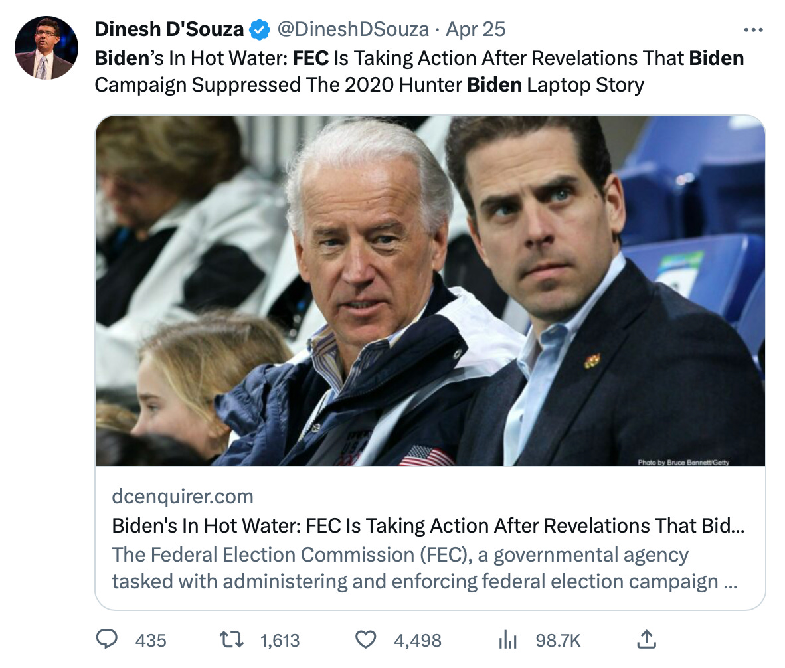Screen dimensions: 785x668
Task: Open the article preview photo
Action: pyautogui.click(x=430, y=291)
